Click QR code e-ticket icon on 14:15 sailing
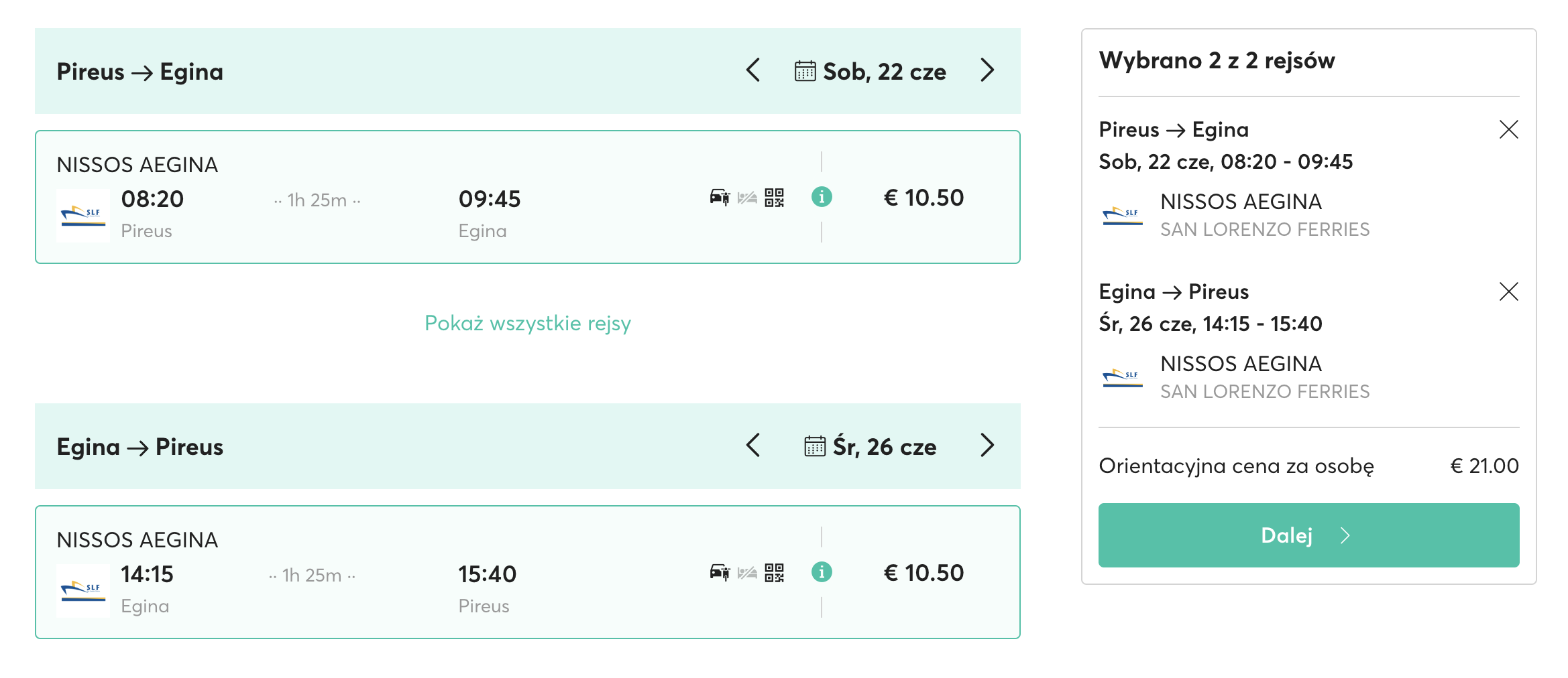Screen dimensions: 1568x678 pyautogui.click(x=775, y=573)
